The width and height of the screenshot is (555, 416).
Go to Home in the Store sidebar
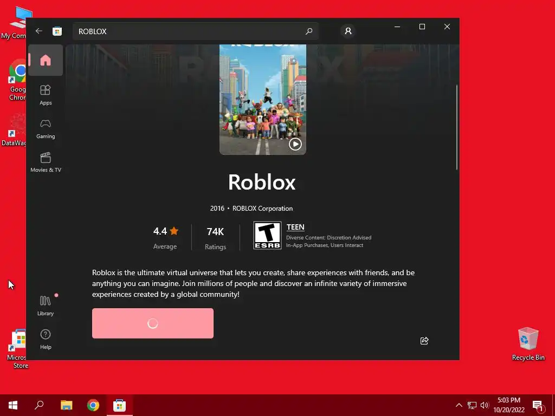click(46, 60)
